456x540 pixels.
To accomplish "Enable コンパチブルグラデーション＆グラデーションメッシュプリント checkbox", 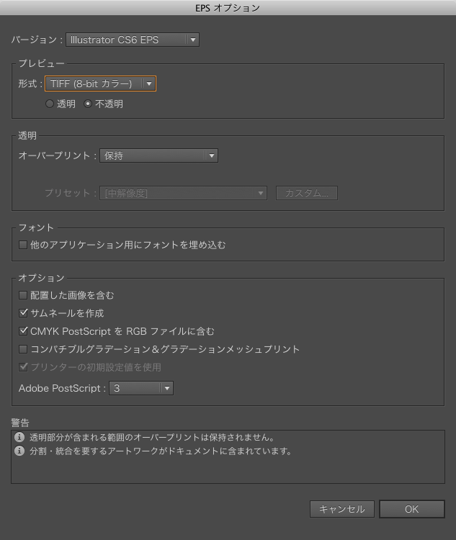I will click(23, 349).
